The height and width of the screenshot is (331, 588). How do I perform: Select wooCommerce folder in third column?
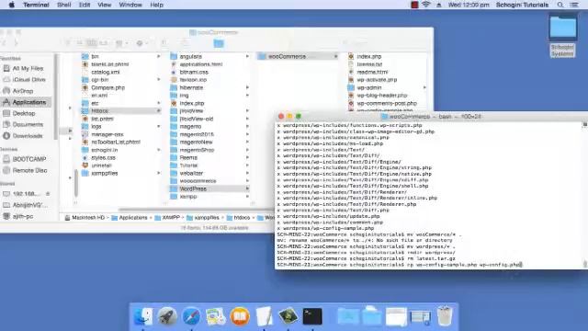pos(298,56)
